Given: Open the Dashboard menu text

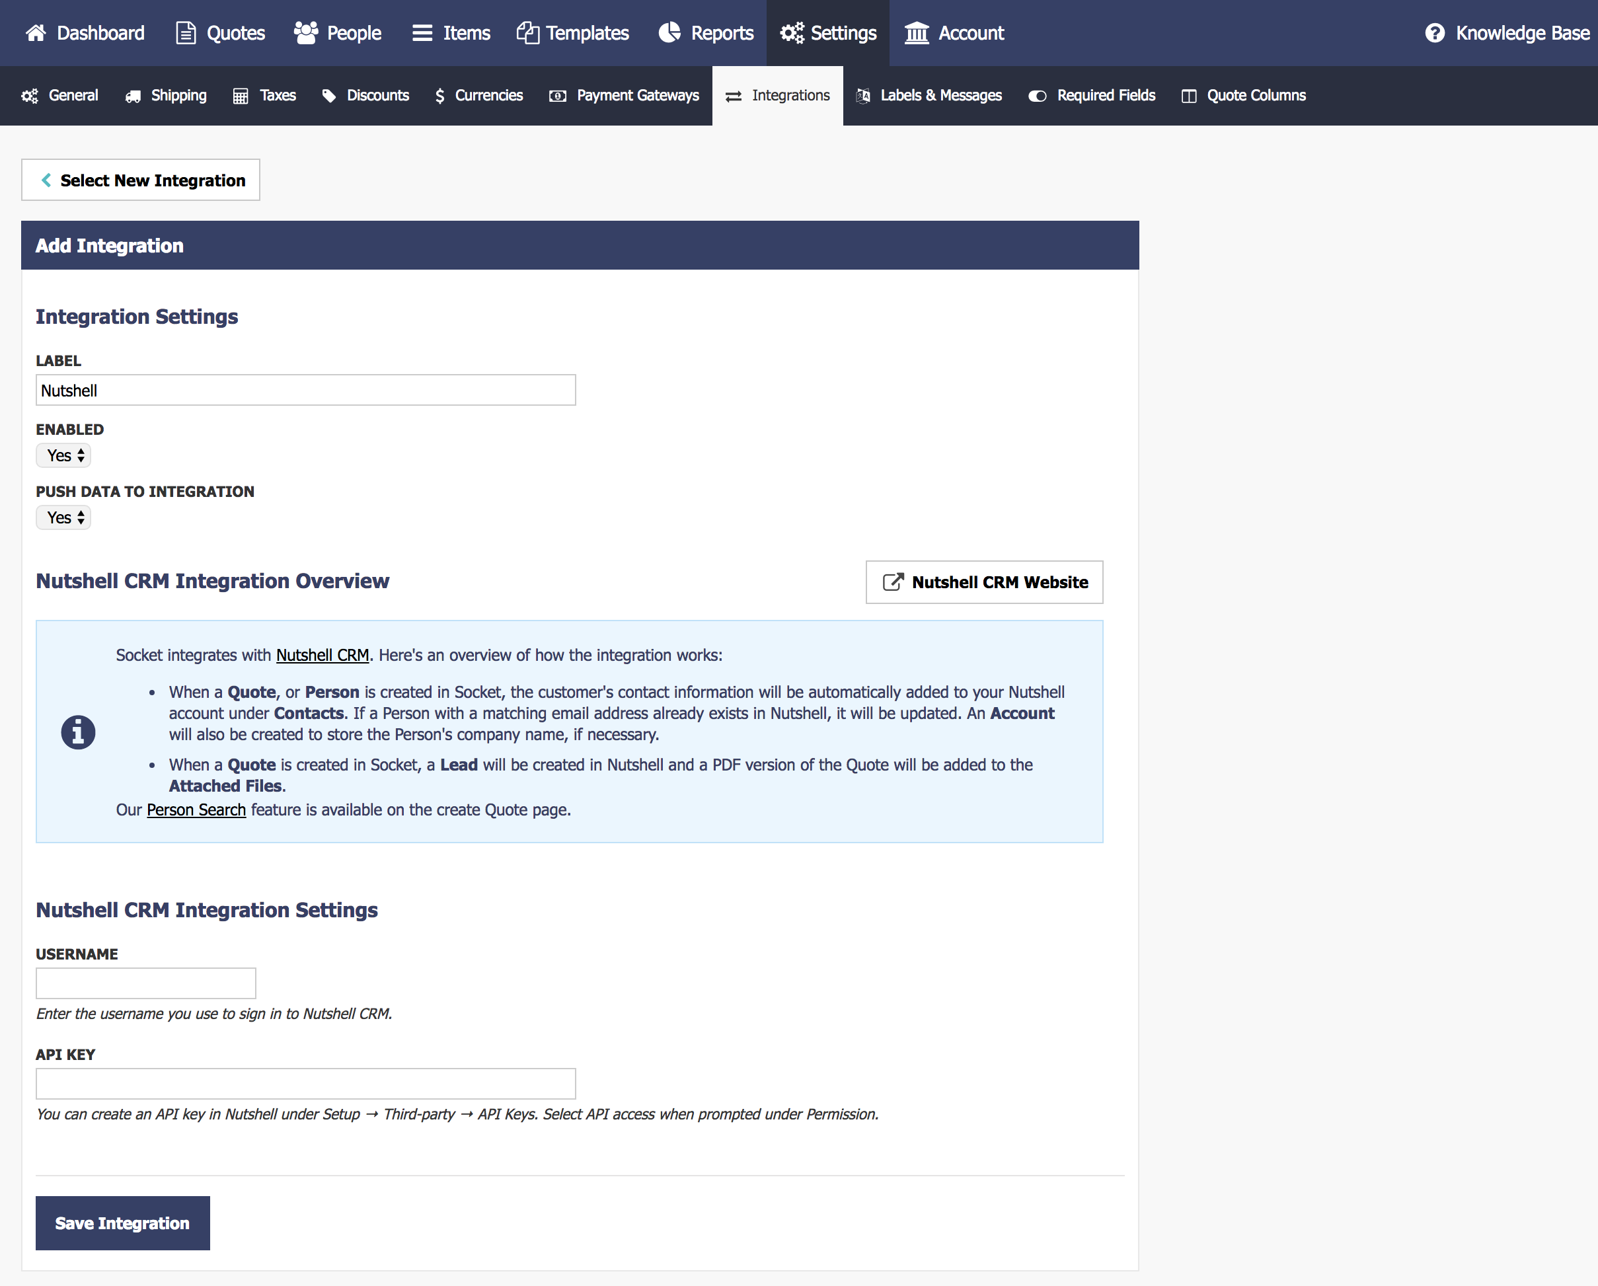Looking at the screenshot, I should (x=101, y=32).
